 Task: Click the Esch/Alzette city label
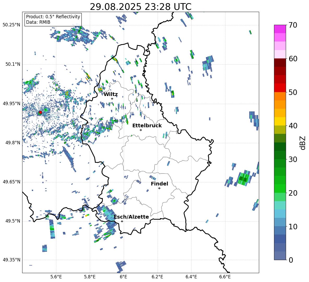(x=131, y=217)
